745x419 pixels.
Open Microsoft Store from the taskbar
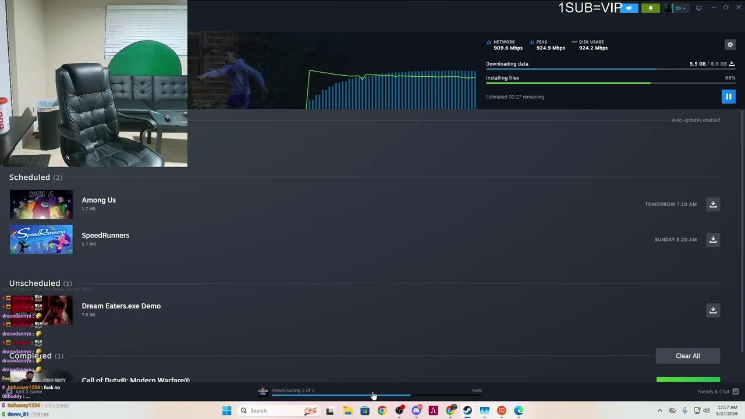[x=365, y=411]
